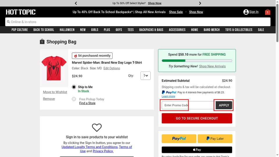Open the Plus menu
The image size is (279, 157).
point(107,30)
